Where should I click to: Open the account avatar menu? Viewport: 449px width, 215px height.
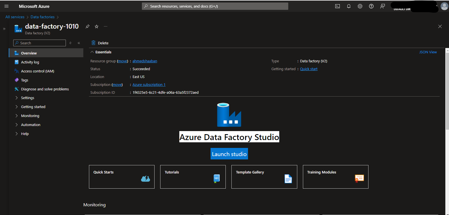coord(444,6)
